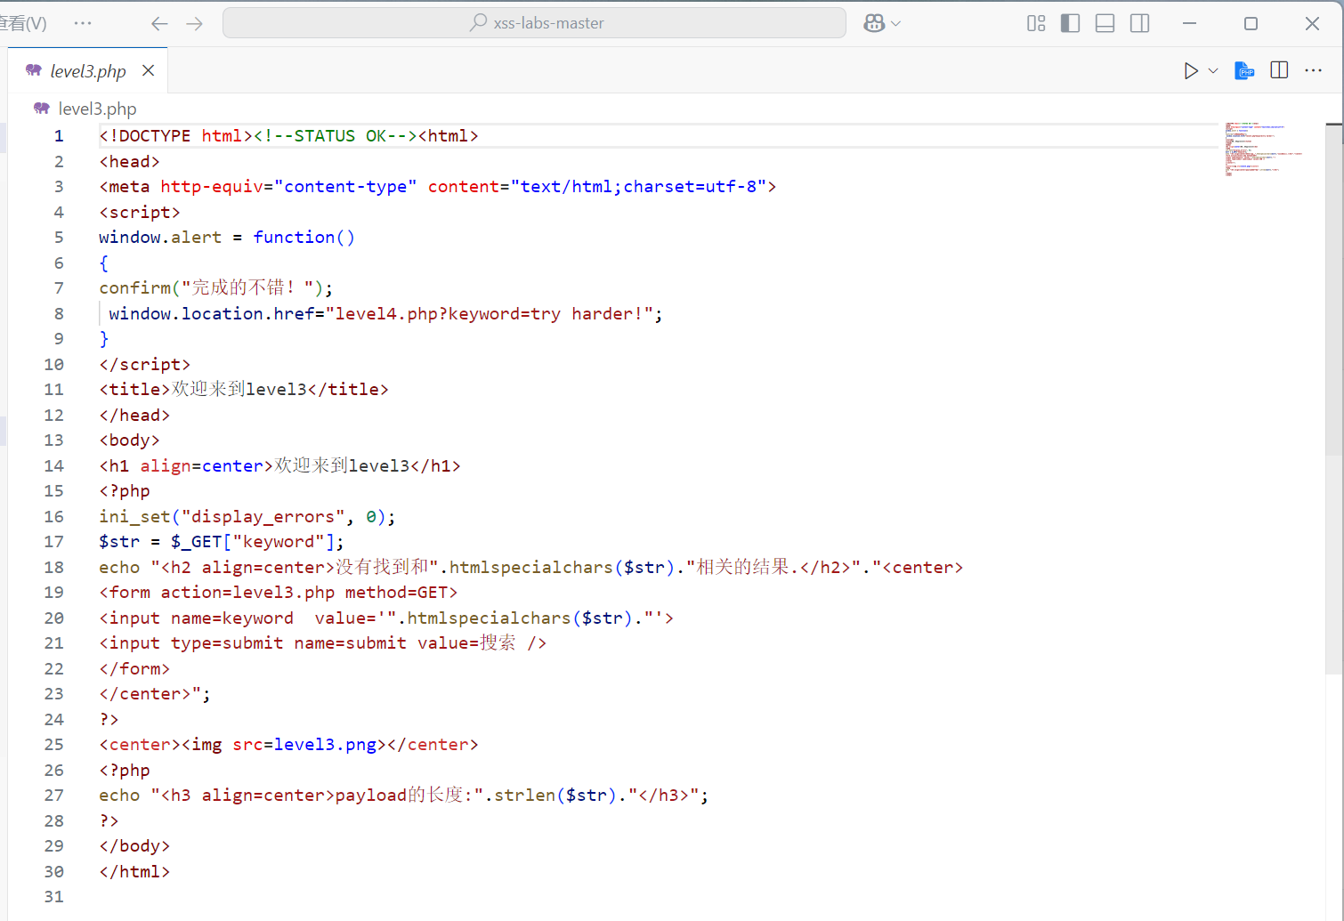
Task: Click the <body> tag on line 13
Action: [129, 440]
